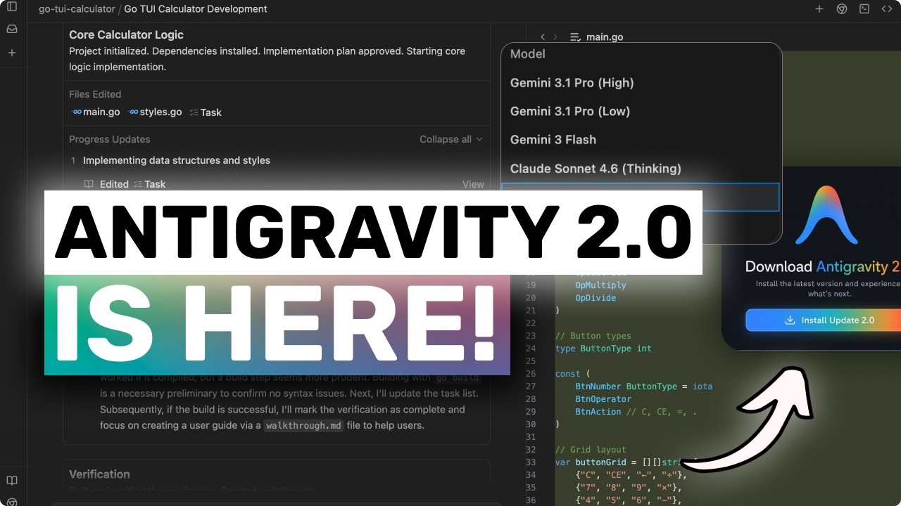Go back with the editor left chevron
The width and height of the screenshot is (901, 506).
tap(543, 37)
